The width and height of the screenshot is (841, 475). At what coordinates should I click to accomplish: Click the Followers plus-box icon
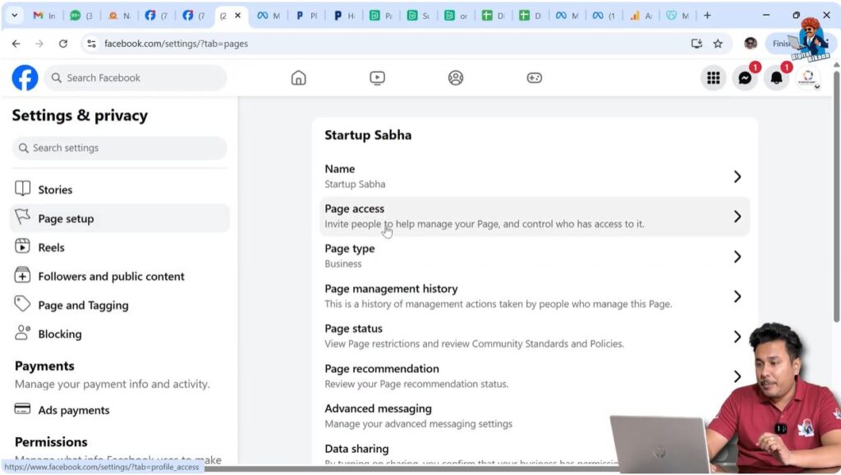pyautogui.click(x=22, y=276)
